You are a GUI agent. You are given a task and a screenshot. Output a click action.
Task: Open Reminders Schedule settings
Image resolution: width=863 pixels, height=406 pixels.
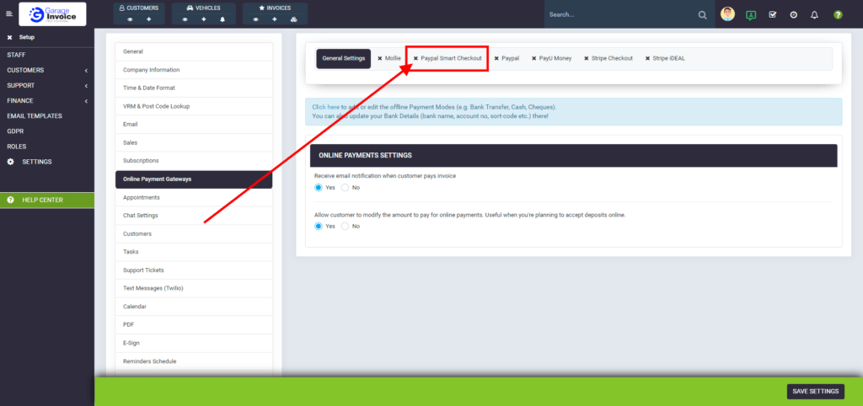tap(194, 361)
